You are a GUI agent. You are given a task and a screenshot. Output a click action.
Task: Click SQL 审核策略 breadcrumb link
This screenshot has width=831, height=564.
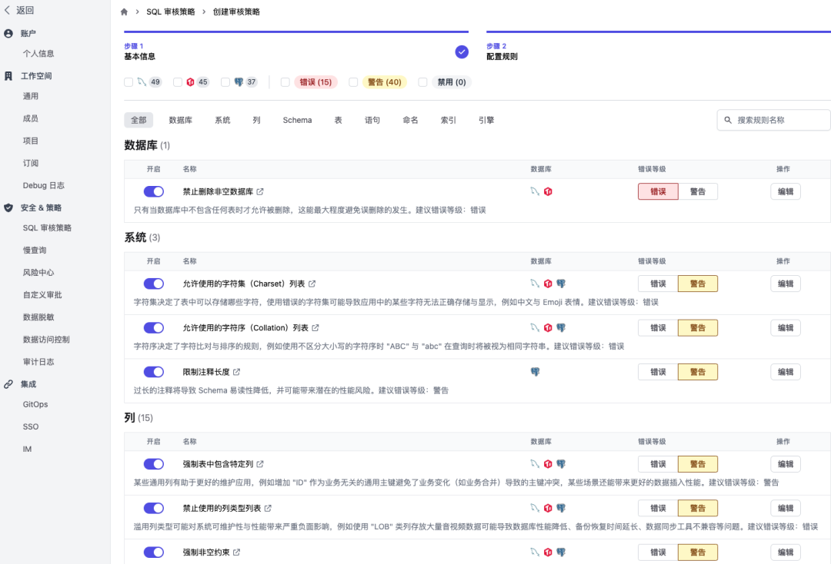171,12
